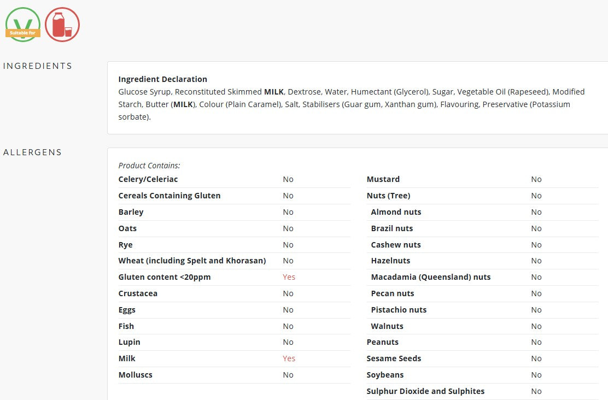The height and width of the screenshot is (400, 608).
Task: Click the Sesame Seeds allergen label
Action: point(394,358)
